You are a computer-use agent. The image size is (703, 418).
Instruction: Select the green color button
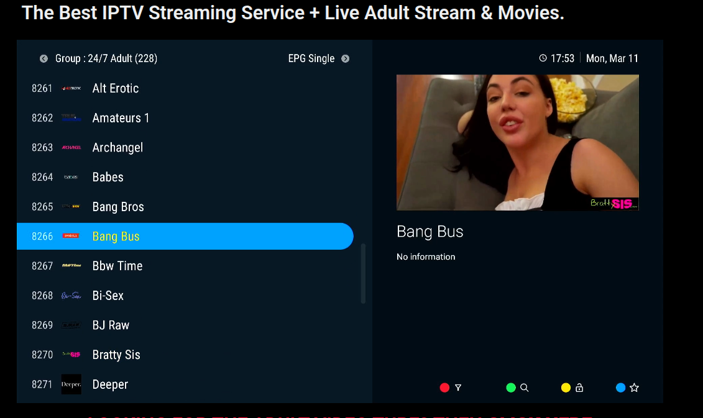(511, 388)
